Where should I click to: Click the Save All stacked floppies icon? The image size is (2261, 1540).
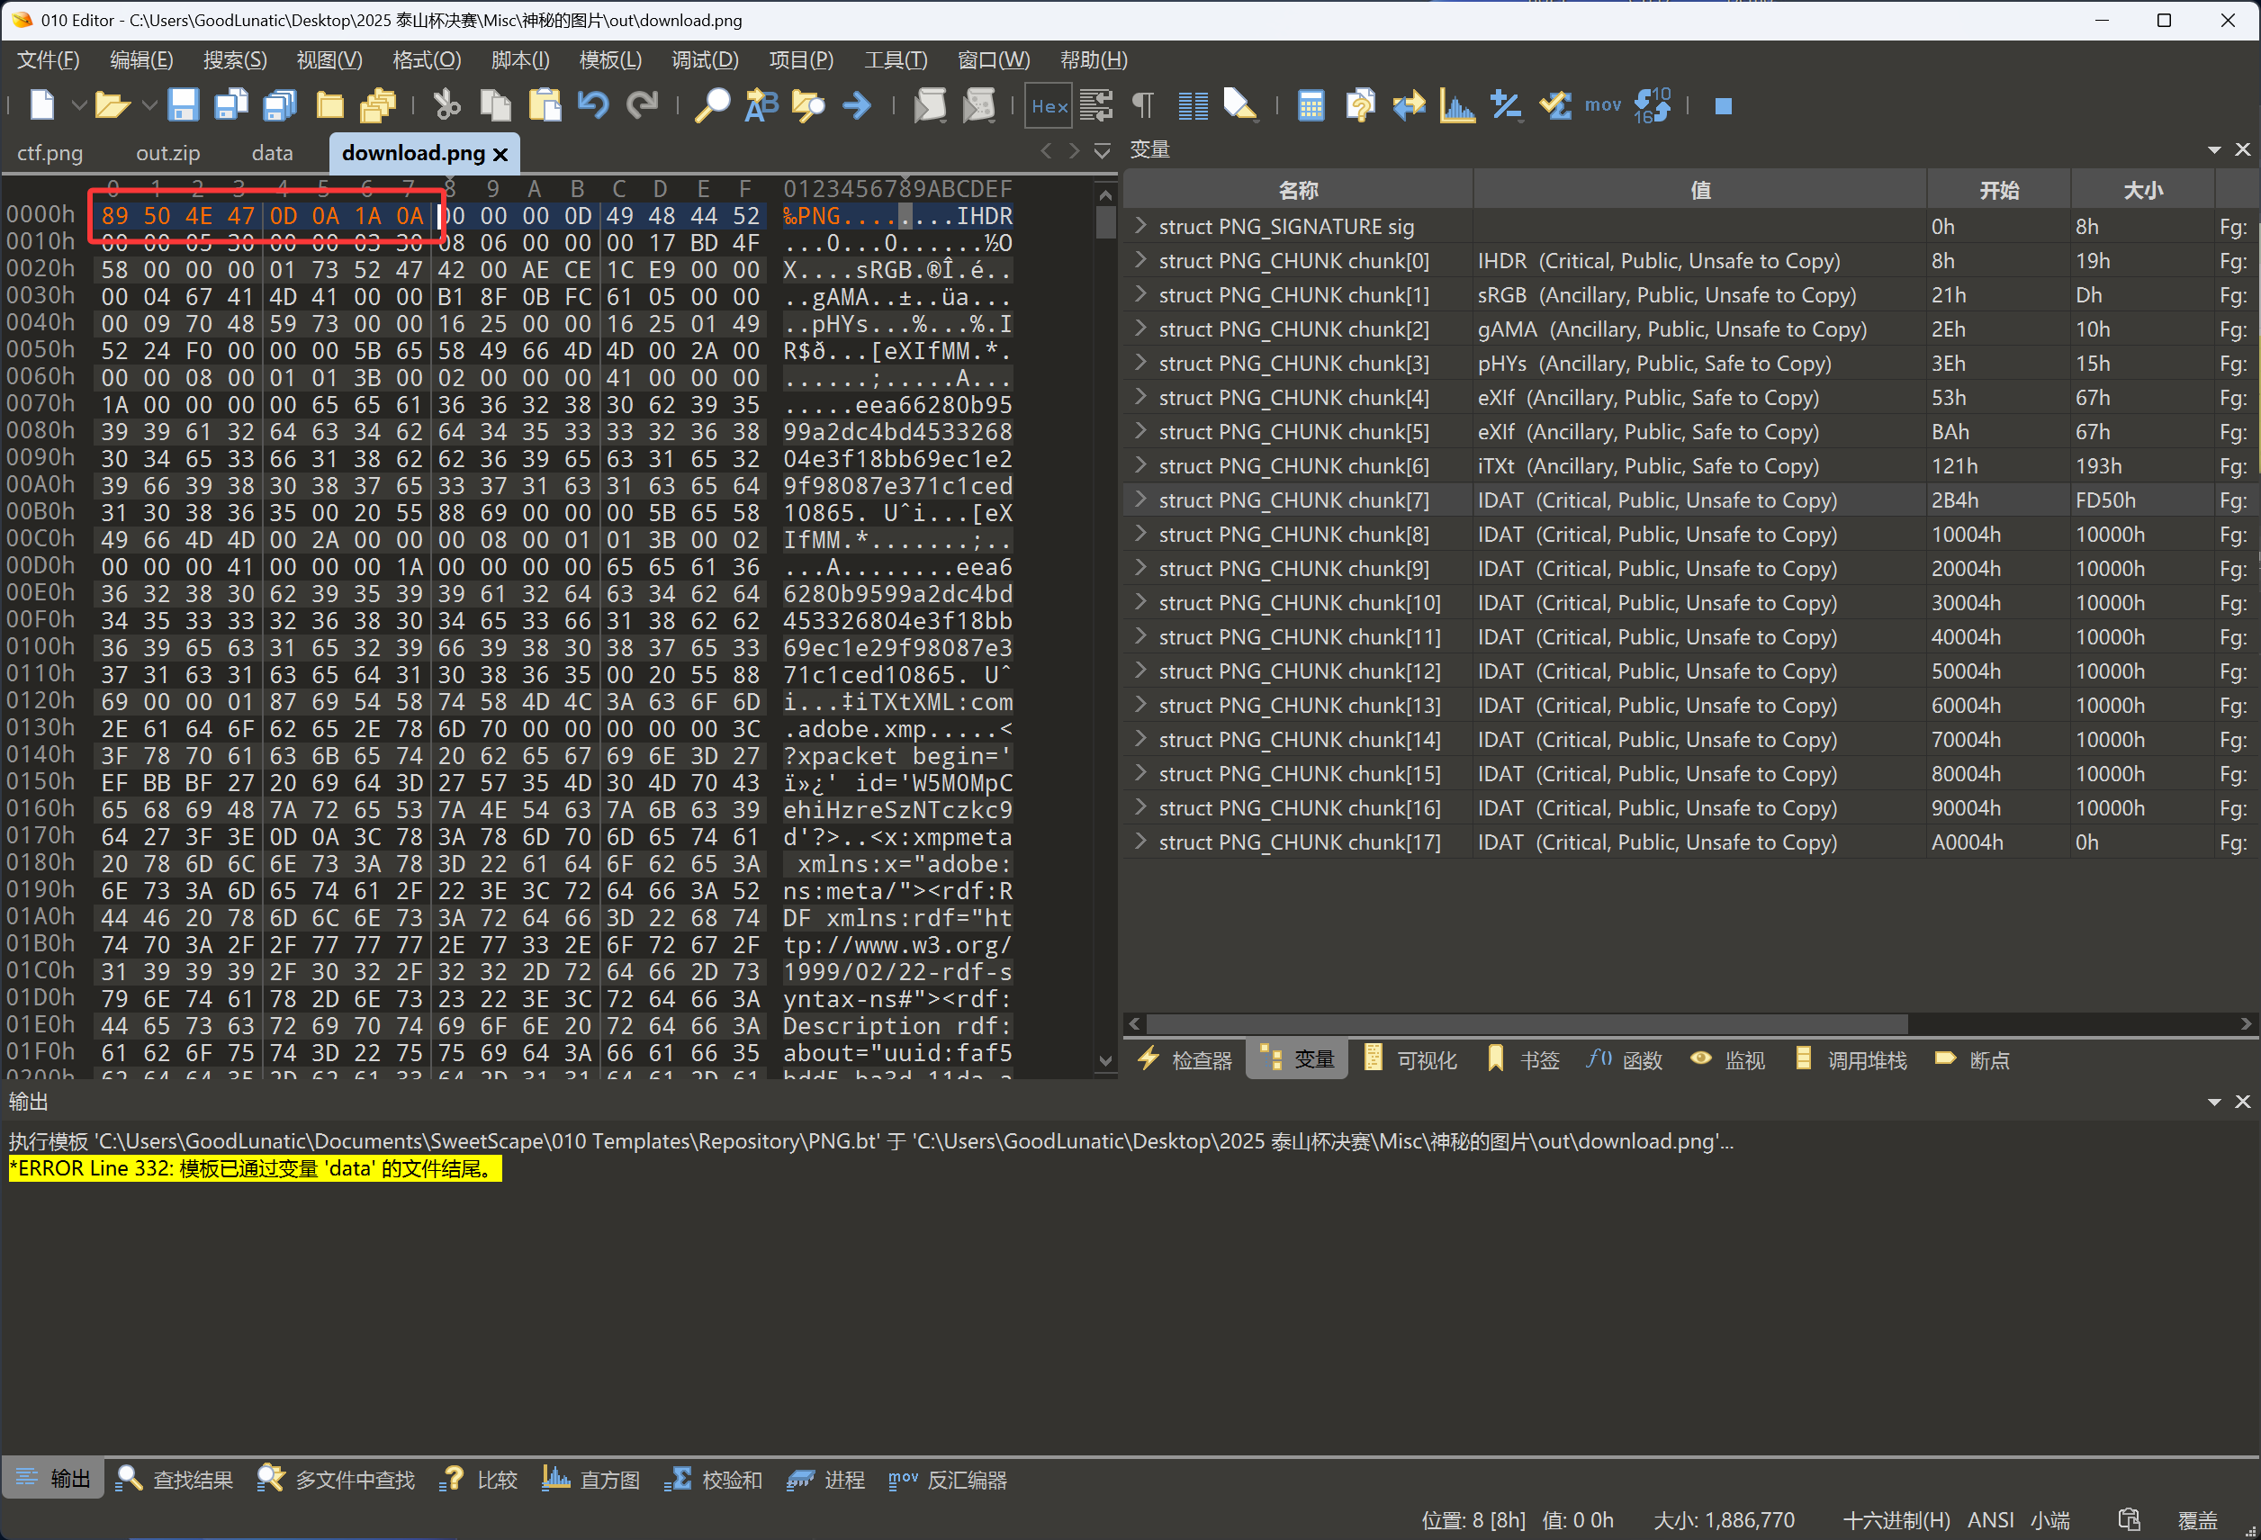tap(281, 104)
